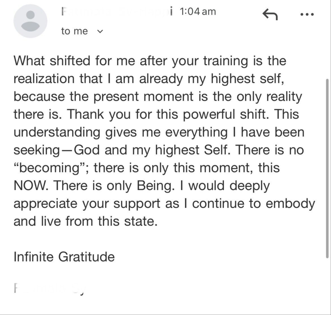
Task: Click the word 'understanding' in the email body
Action: 57,132
